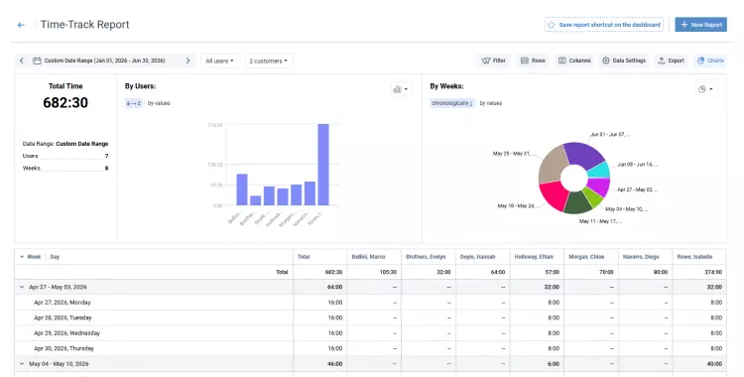Collapse the Apr 27 - May 03, 2026 week
Viewport: 744px width, 377px height.
(22, 288)
